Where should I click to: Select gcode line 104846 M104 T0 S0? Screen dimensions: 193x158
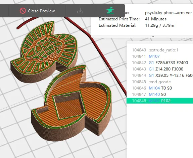160,88
